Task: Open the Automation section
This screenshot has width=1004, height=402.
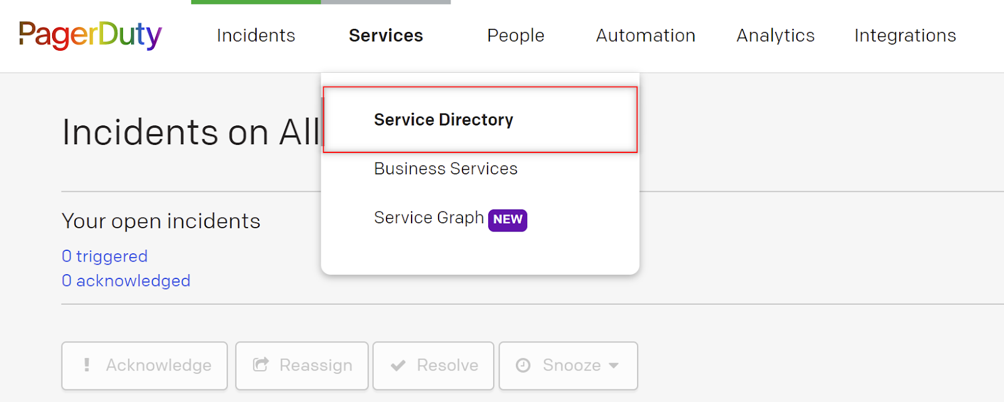Action: coord(644,36)
